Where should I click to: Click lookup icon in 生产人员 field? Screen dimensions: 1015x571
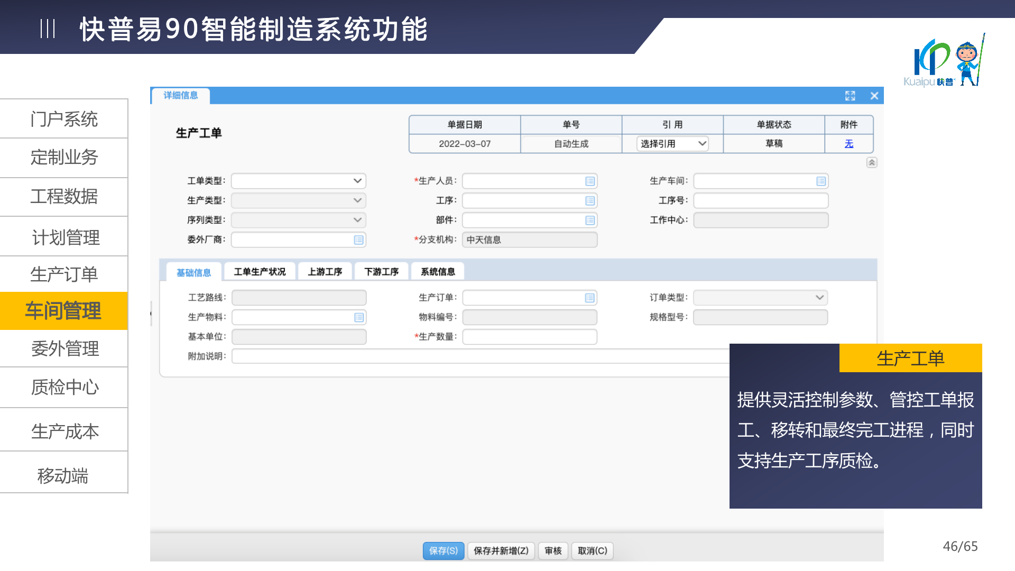click(x=590, y=181)
